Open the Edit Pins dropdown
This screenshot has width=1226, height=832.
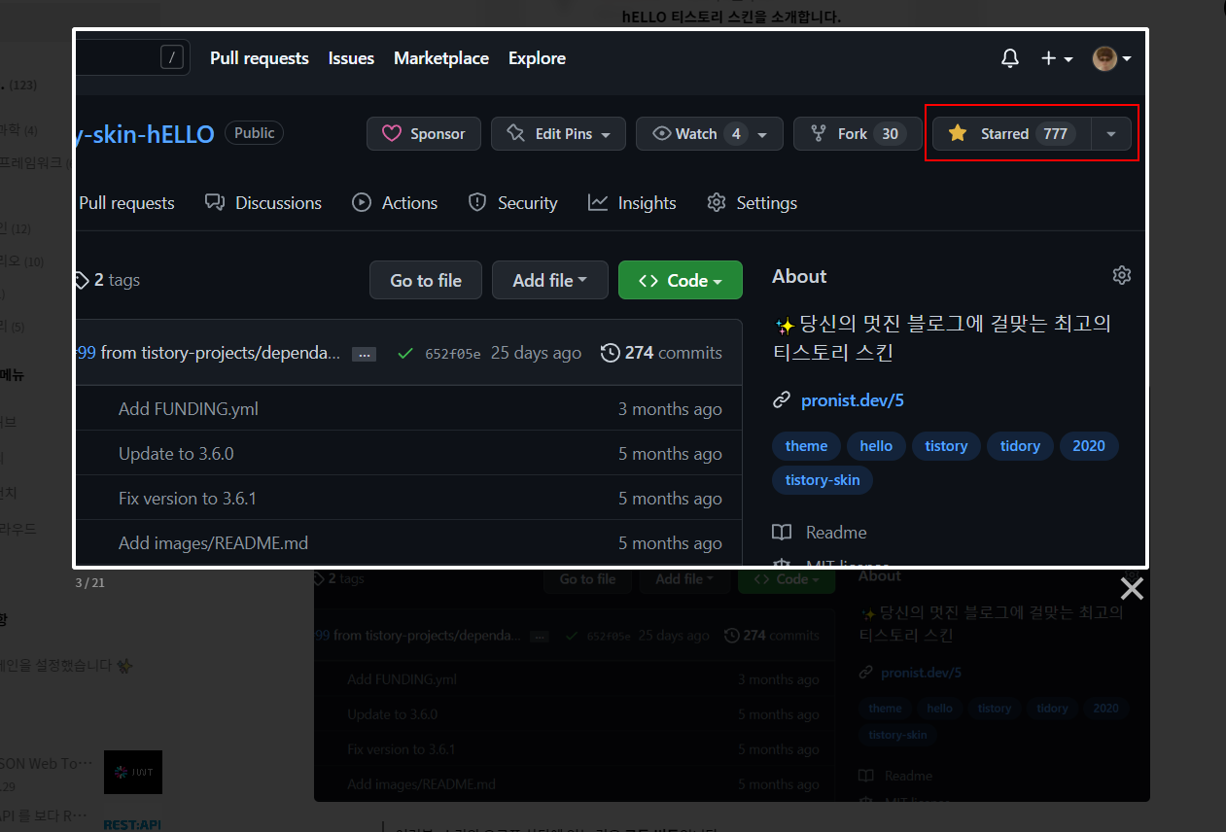pos(558,133)
